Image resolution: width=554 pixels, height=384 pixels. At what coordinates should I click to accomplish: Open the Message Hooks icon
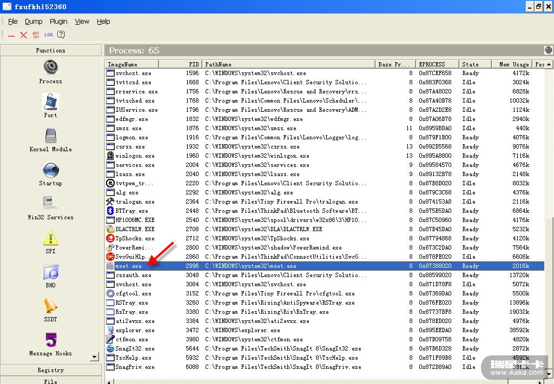(x=50, y=340)
